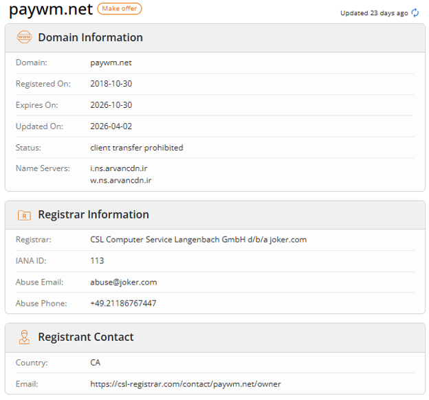This screenshot has height=400, width=429.
Task: Select the paywm.net page title
Action: coord(51,10)
